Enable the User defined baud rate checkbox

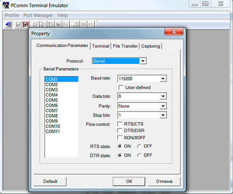click(x=121, y=88)
